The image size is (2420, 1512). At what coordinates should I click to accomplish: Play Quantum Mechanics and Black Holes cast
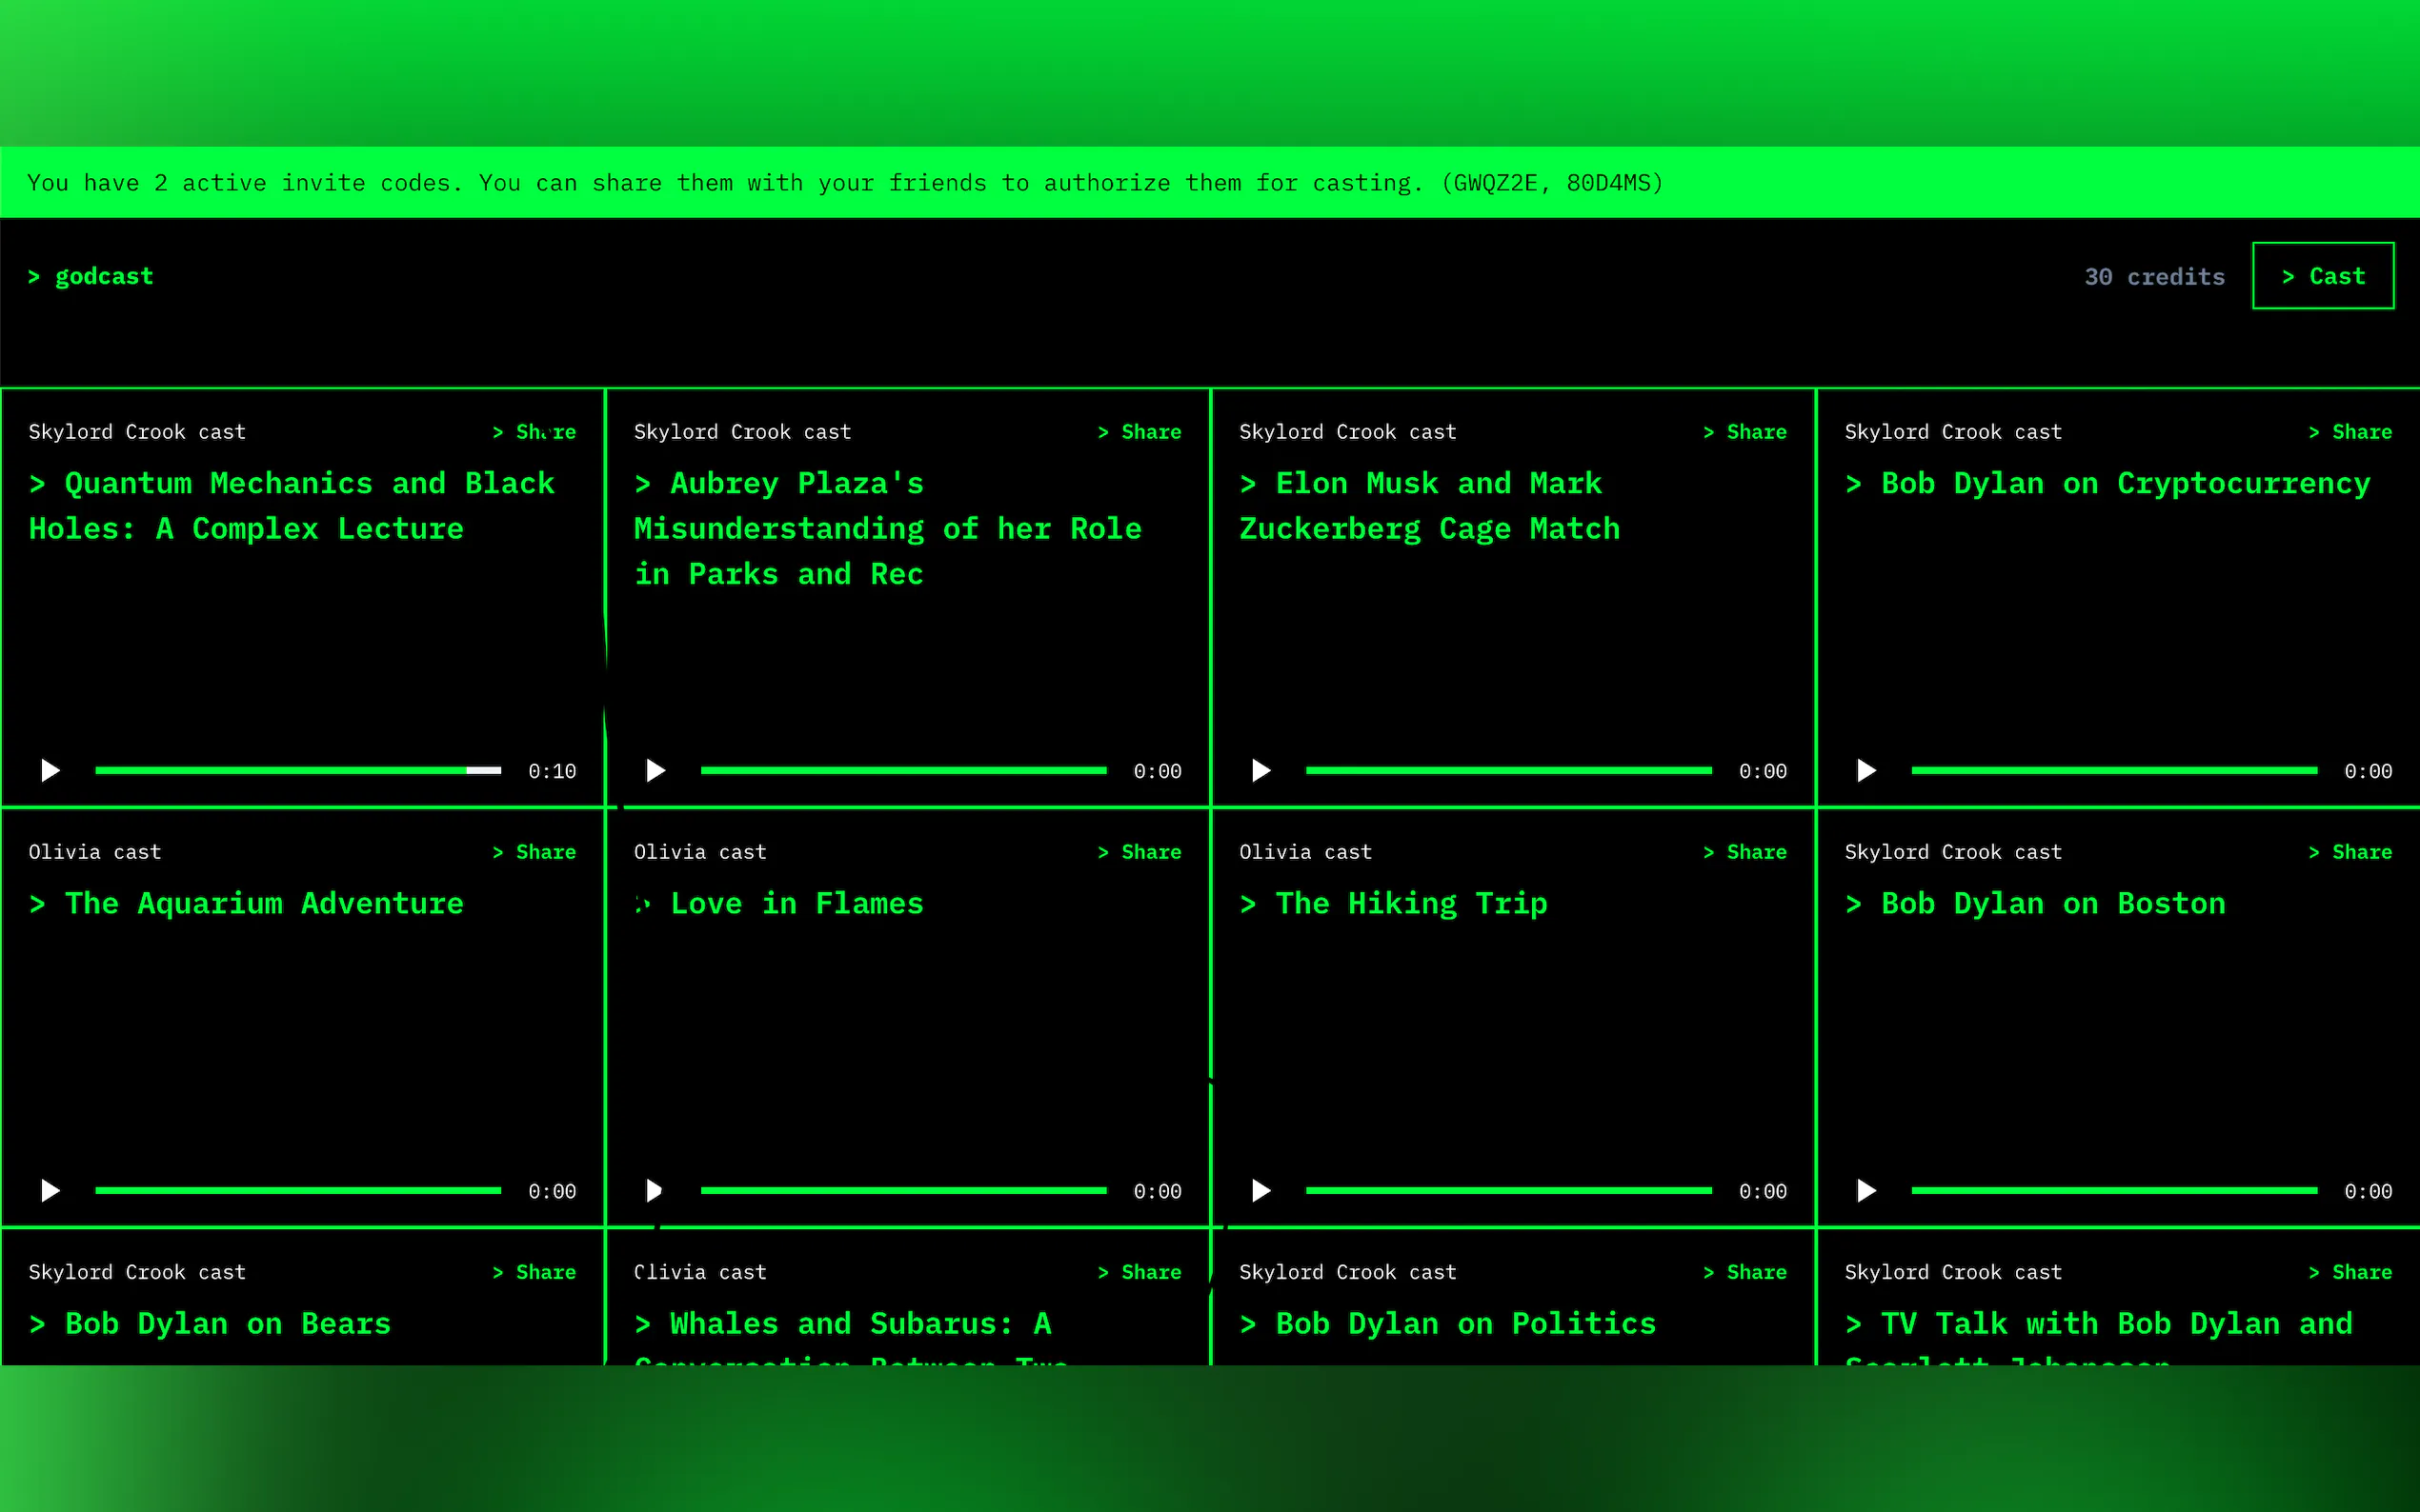[x=50, y=770]
